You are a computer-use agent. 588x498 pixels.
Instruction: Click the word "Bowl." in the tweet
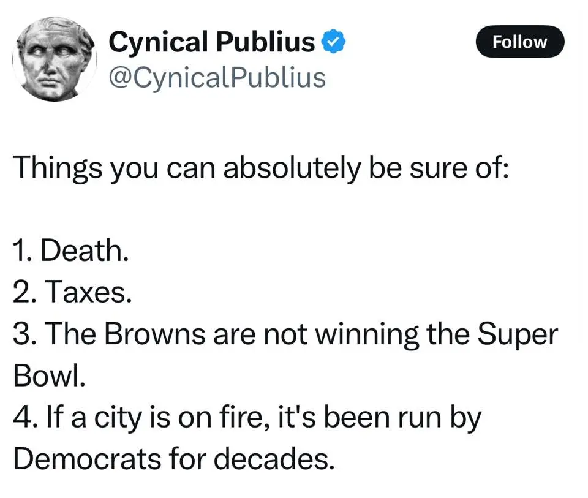[47, 376]
